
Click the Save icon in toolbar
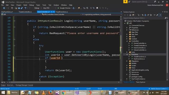19,8
